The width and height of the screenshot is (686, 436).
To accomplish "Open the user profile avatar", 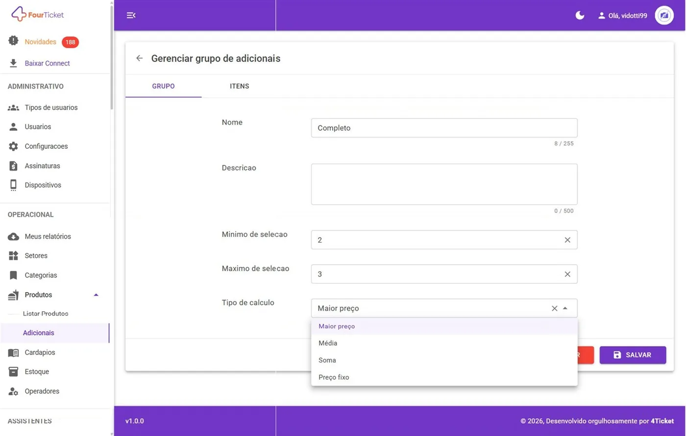I will (664, 16).
